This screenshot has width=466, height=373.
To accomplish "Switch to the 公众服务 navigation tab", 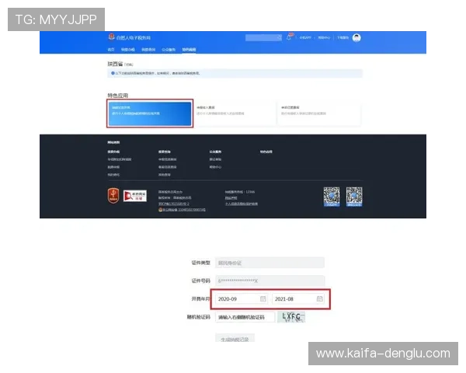I will tap(169, 50).
